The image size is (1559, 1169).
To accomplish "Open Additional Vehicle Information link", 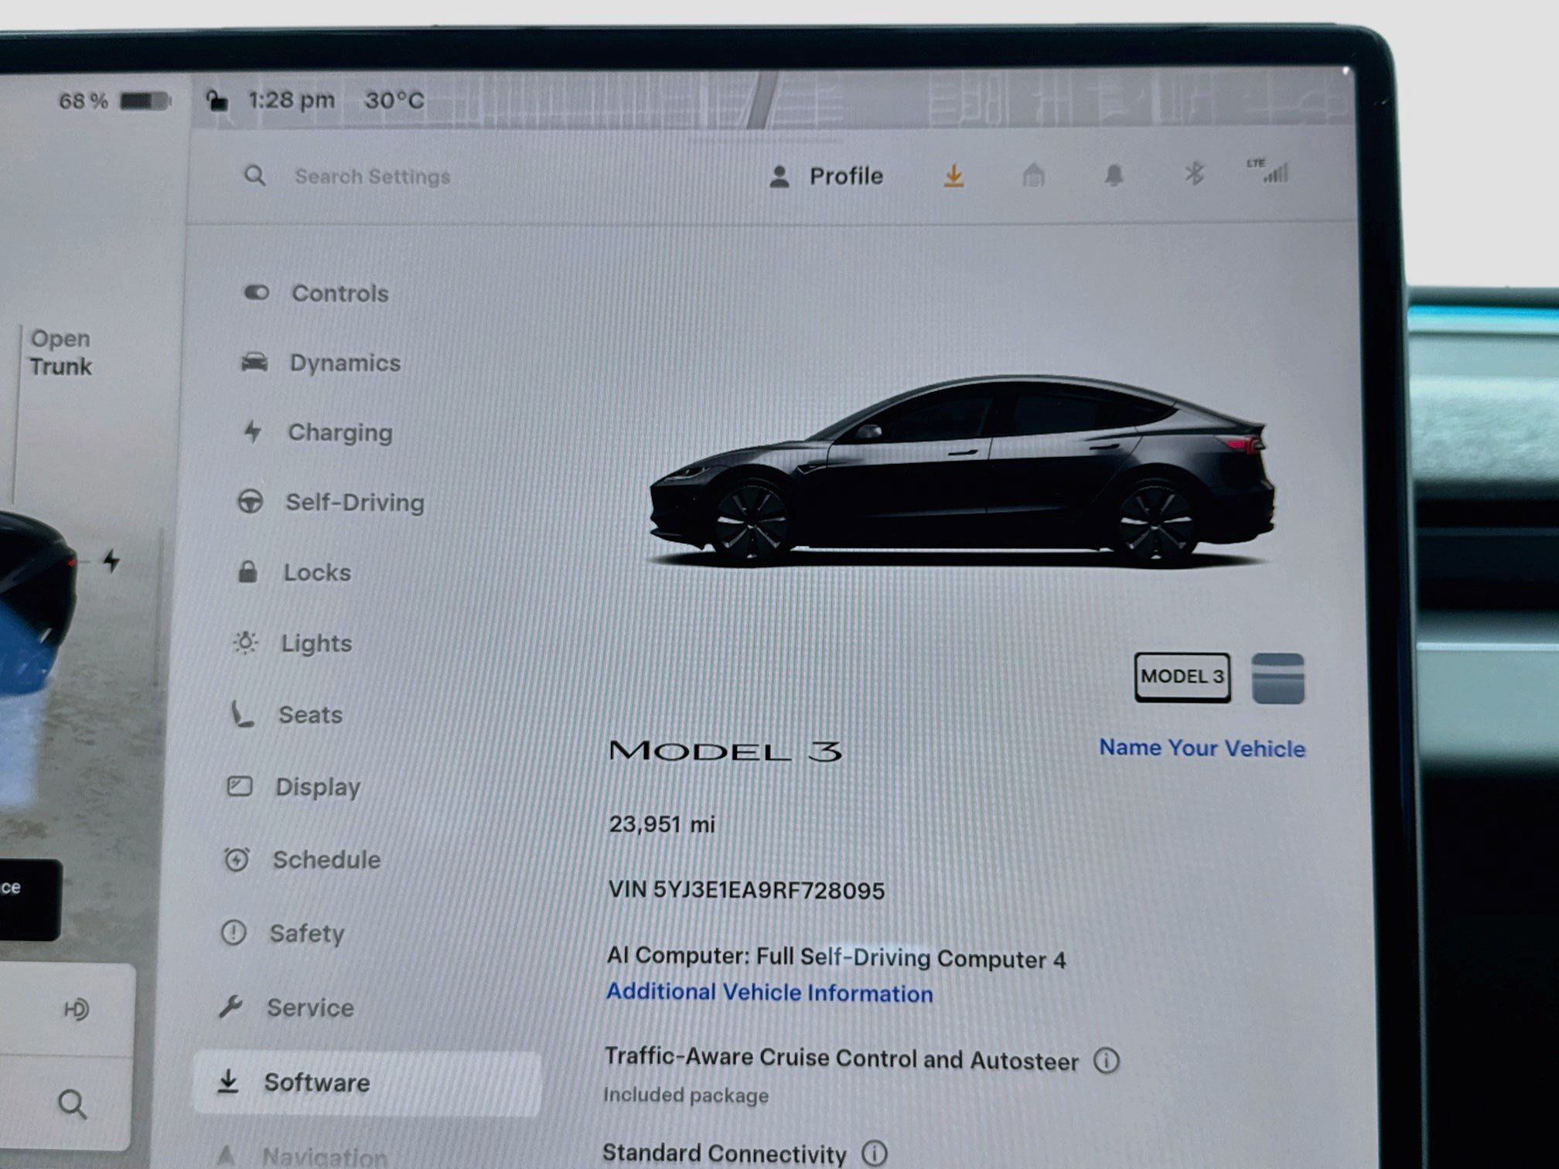I will [769, 992].
